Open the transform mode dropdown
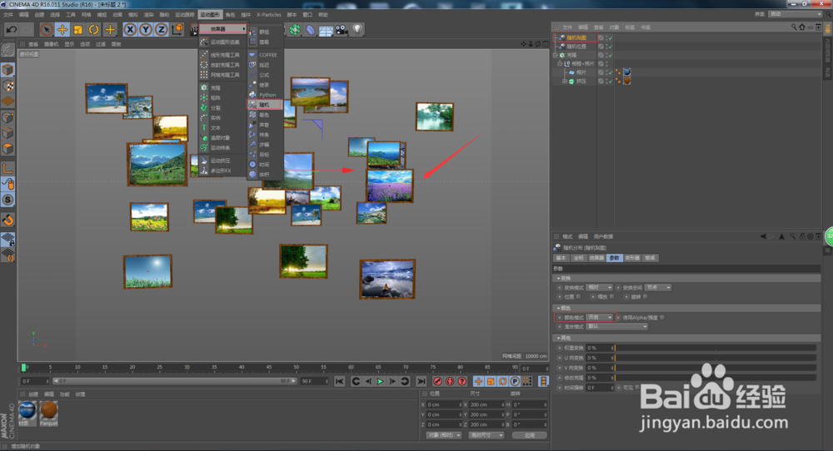 pyautogui.click(x=600, y=287)
